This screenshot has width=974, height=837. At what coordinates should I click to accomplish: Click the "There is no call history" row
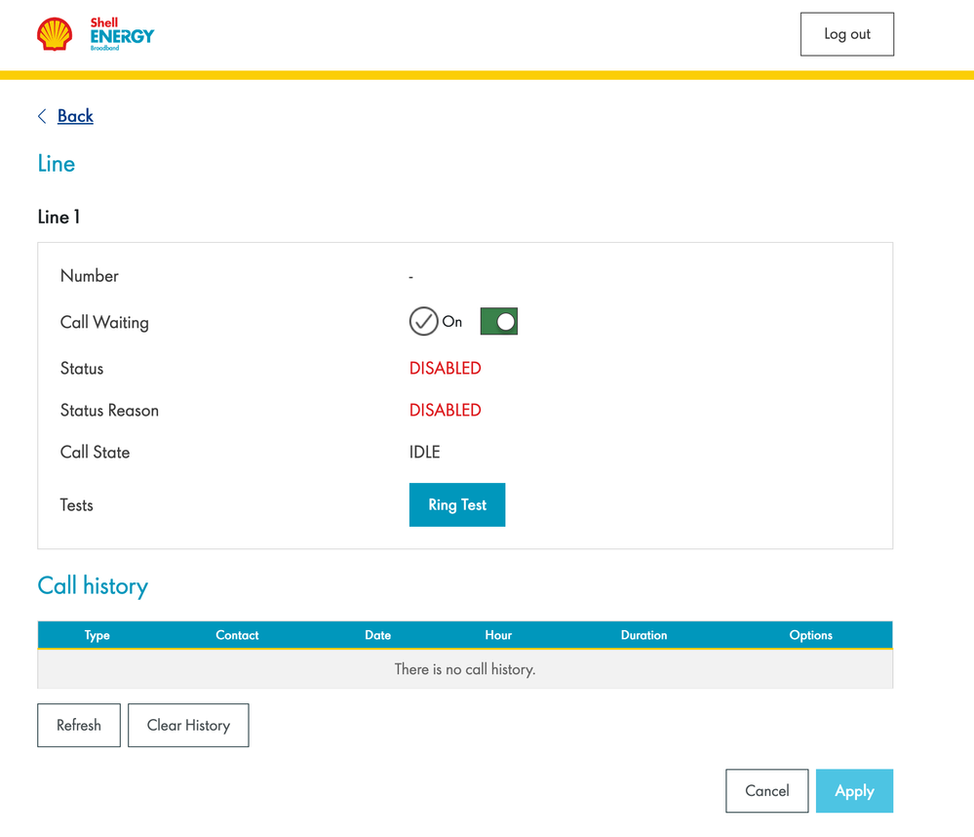point(465,669)
